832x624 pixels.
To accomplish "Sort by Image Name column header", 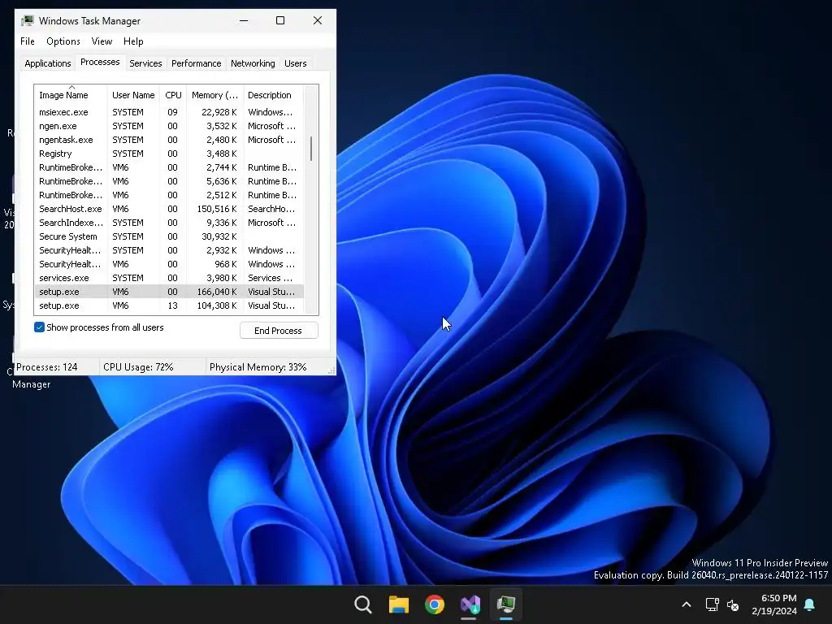I will pyautogui.click(x=71, y=95).
